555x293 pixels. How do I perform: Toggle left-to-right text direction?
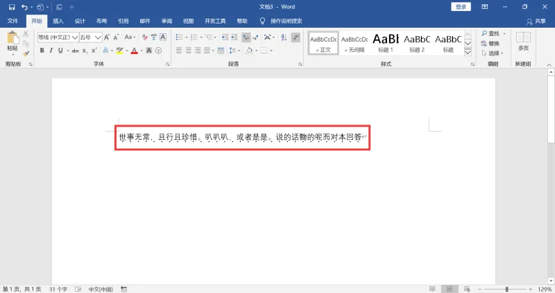coord(246,37)
